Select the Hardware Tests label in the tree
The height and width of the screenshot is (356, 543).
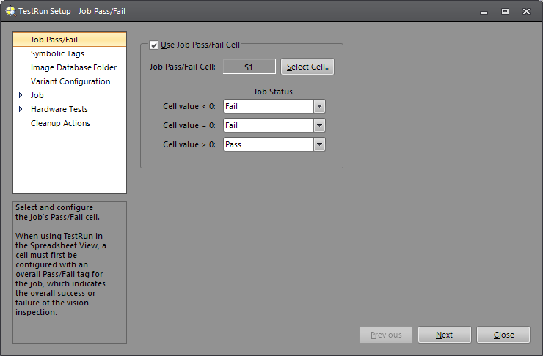pos(59,109)
